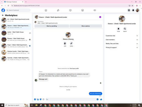Open Chrome tab search dropdown arrow

[x=2, y=2]
